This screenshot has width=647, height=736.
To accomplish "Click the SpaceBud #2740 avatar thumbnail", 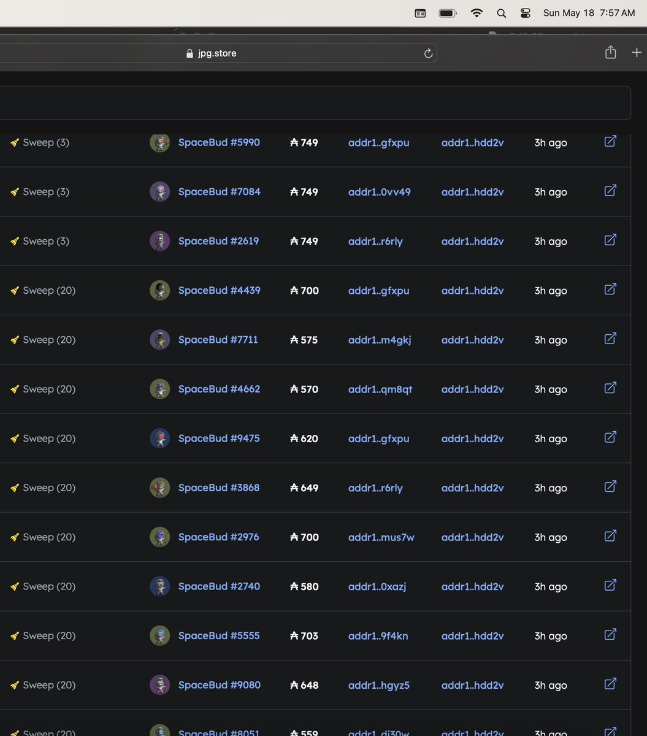I will [x=160, y=586].
